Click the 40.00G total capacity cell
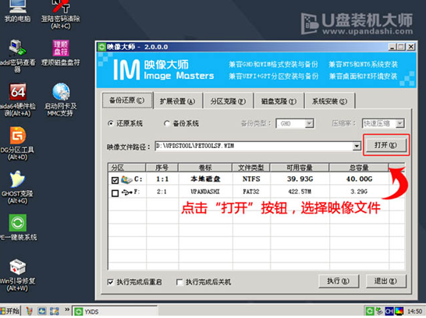 pos(359,179)
